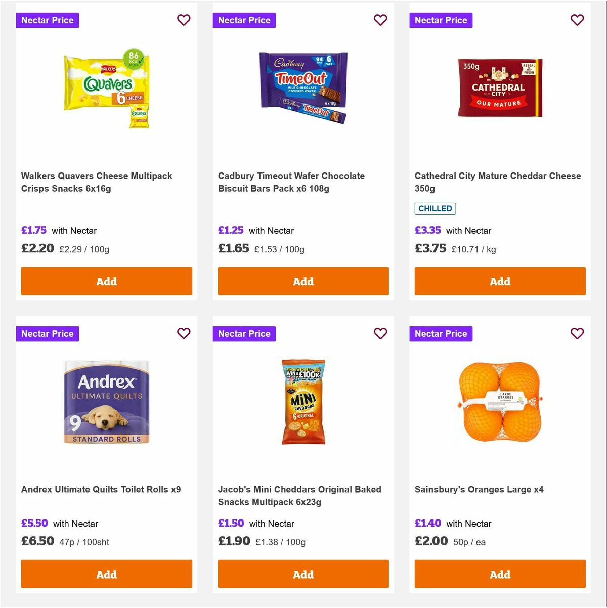Add Andrex Ultimate Quilts to basket
The image size is (607, 608).
[106, 574]
